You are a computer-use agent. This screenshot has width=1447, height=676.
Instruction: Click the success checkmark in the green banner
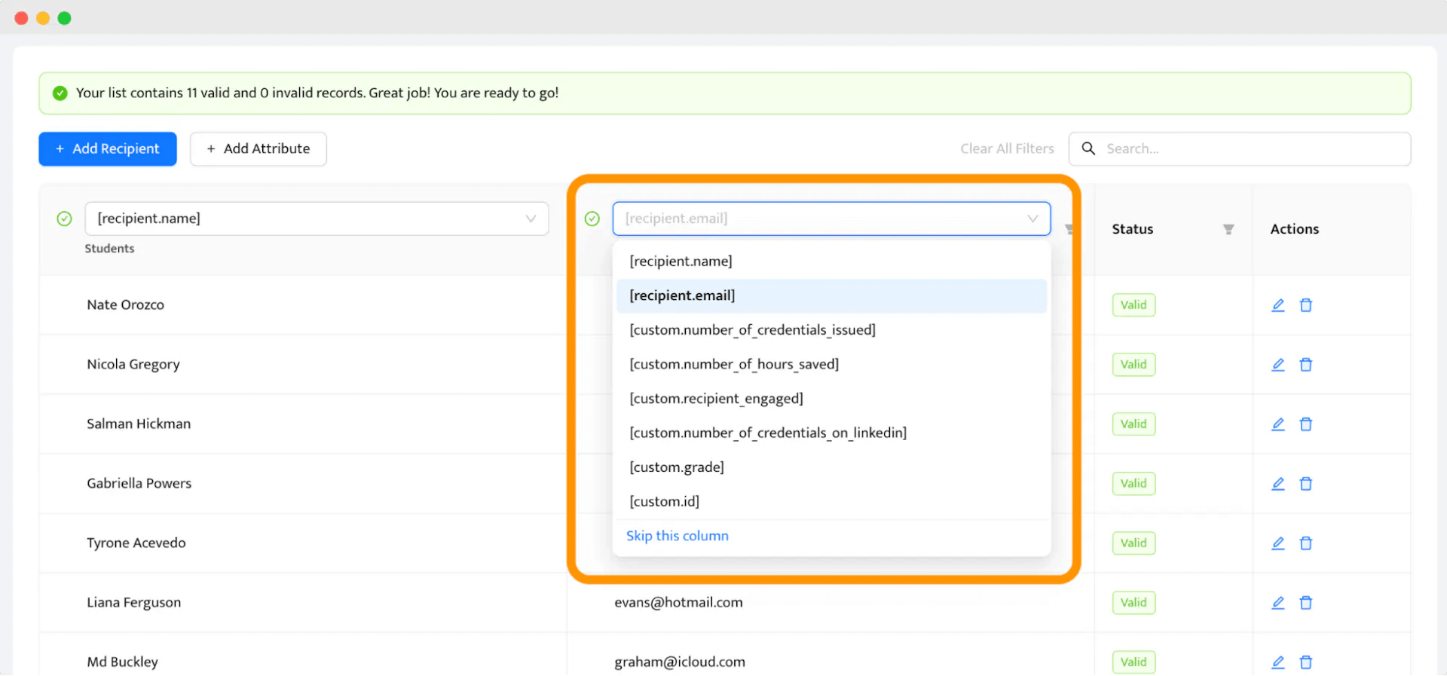pos(60,93)
